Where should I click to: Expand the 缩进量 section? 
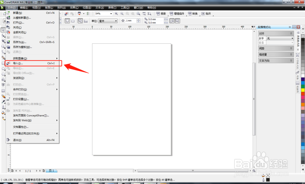[x=276, y=54]
